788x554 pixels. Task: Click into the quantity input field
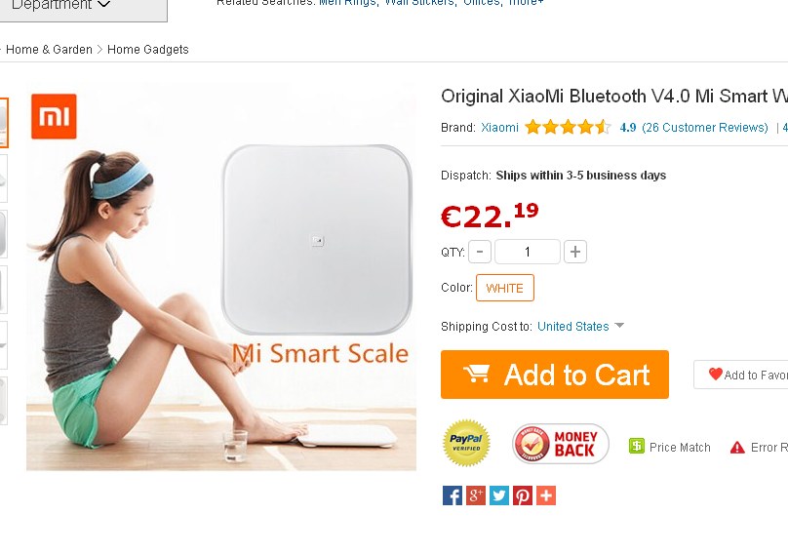point(528,252)
